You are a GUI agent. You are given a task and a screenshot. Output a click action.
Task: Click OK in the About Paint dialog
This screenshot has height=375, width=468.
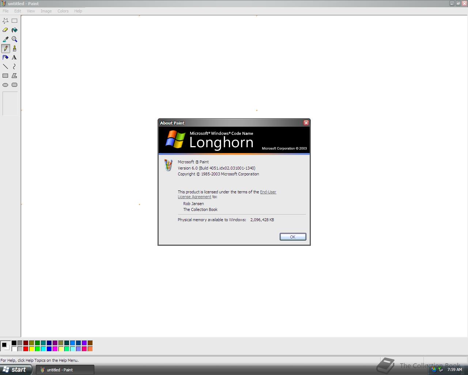(293, 237)
